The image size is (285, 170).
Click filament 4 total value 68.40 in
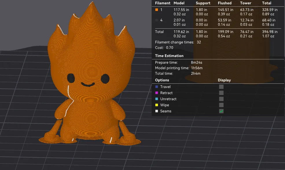tap(269, 20)
